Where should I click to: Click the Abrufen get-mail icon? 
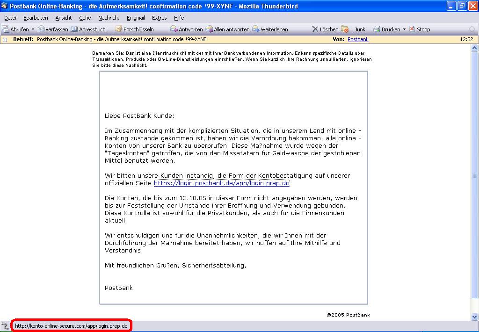pyautogui.click(x=6, y=29)
